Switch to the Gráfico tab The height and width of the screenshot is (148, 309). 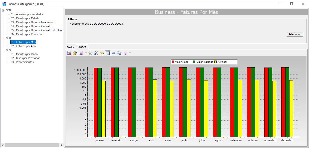[82, 47]
